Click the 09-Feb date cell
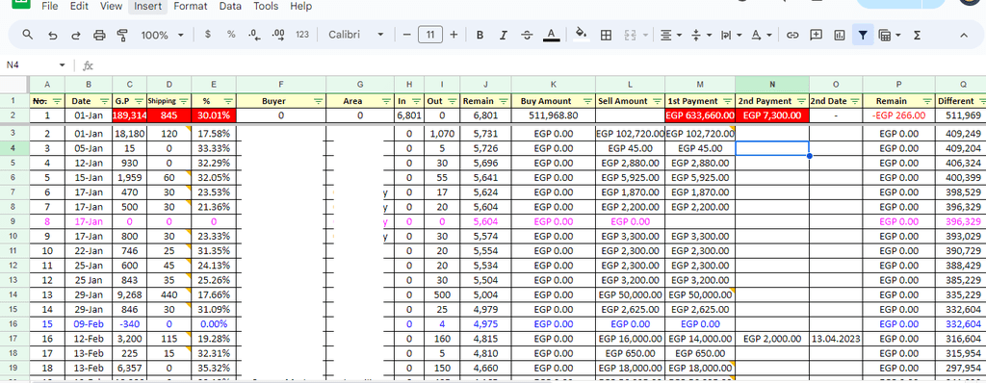This screenshot has height=383, width=986. coord(89,324)
